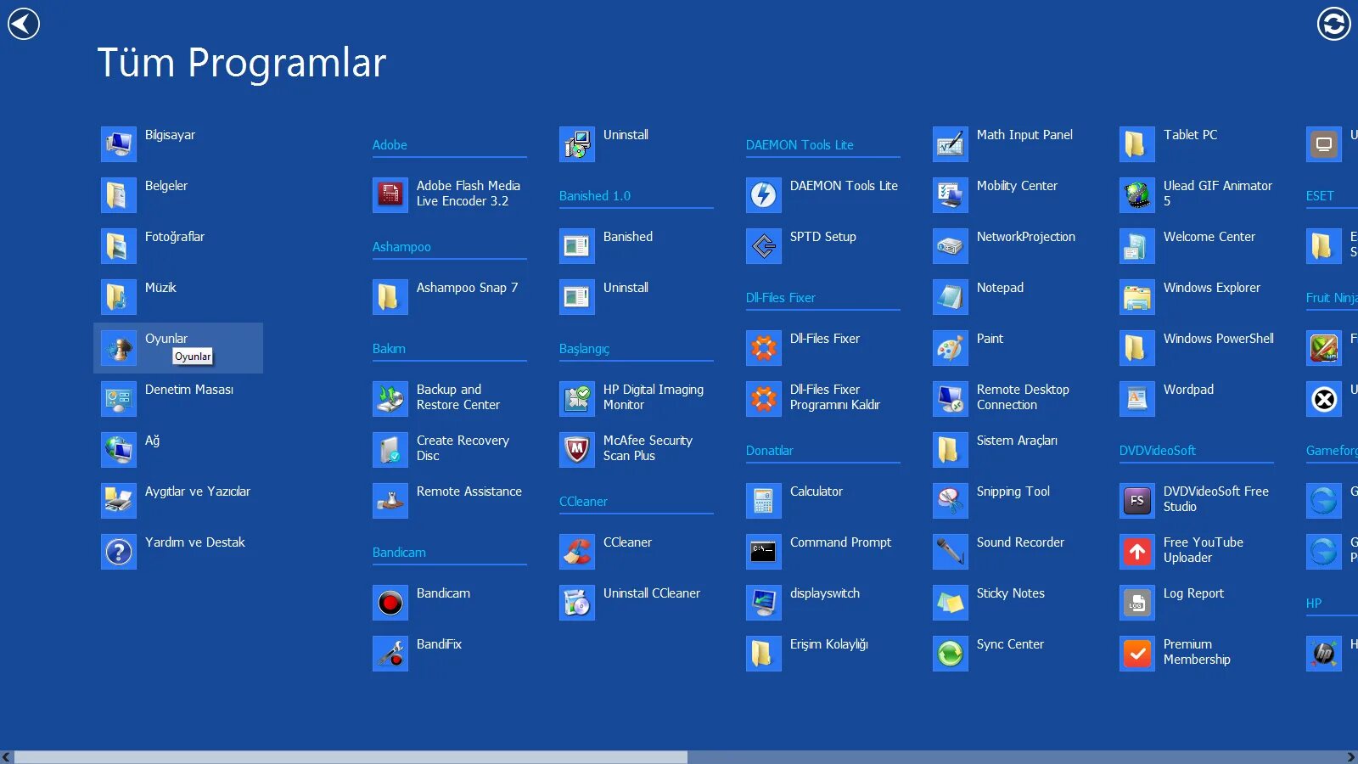The width and height of the screenshot is (1358, 764).
Task: Open the Math Input Panel icon
Action: (951, 144)
